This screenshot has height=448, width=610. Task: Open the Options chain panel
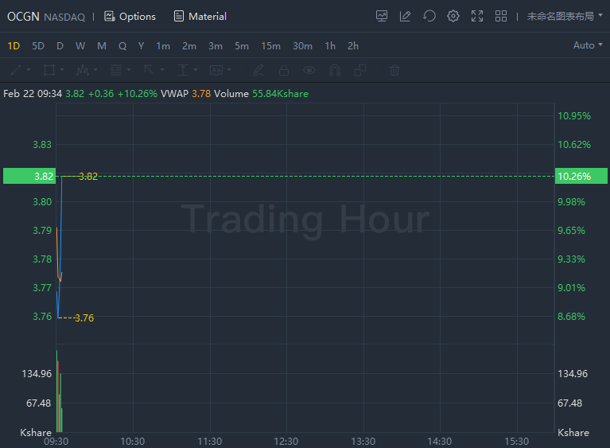130,17
